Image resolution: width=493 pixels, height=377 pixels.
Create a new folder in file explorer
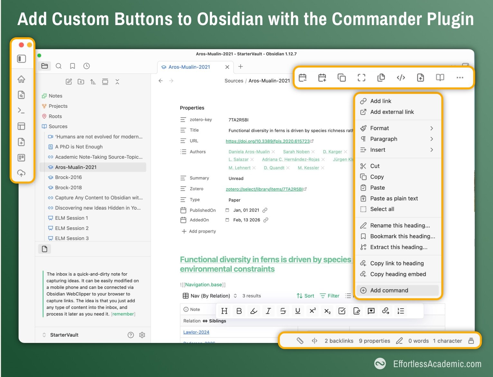[81, 82]
